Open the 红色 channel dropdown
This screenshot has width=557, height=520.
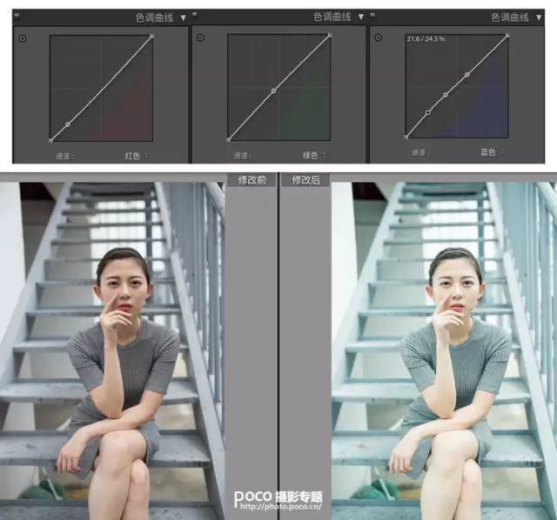tap(137, 156)
